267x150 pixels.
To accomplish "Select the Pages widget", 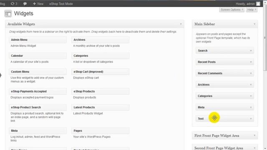I will (100, 130).
